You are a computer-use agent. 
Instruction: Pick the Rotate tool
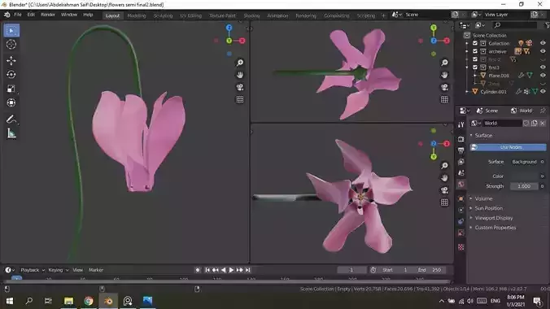point(11,74)
